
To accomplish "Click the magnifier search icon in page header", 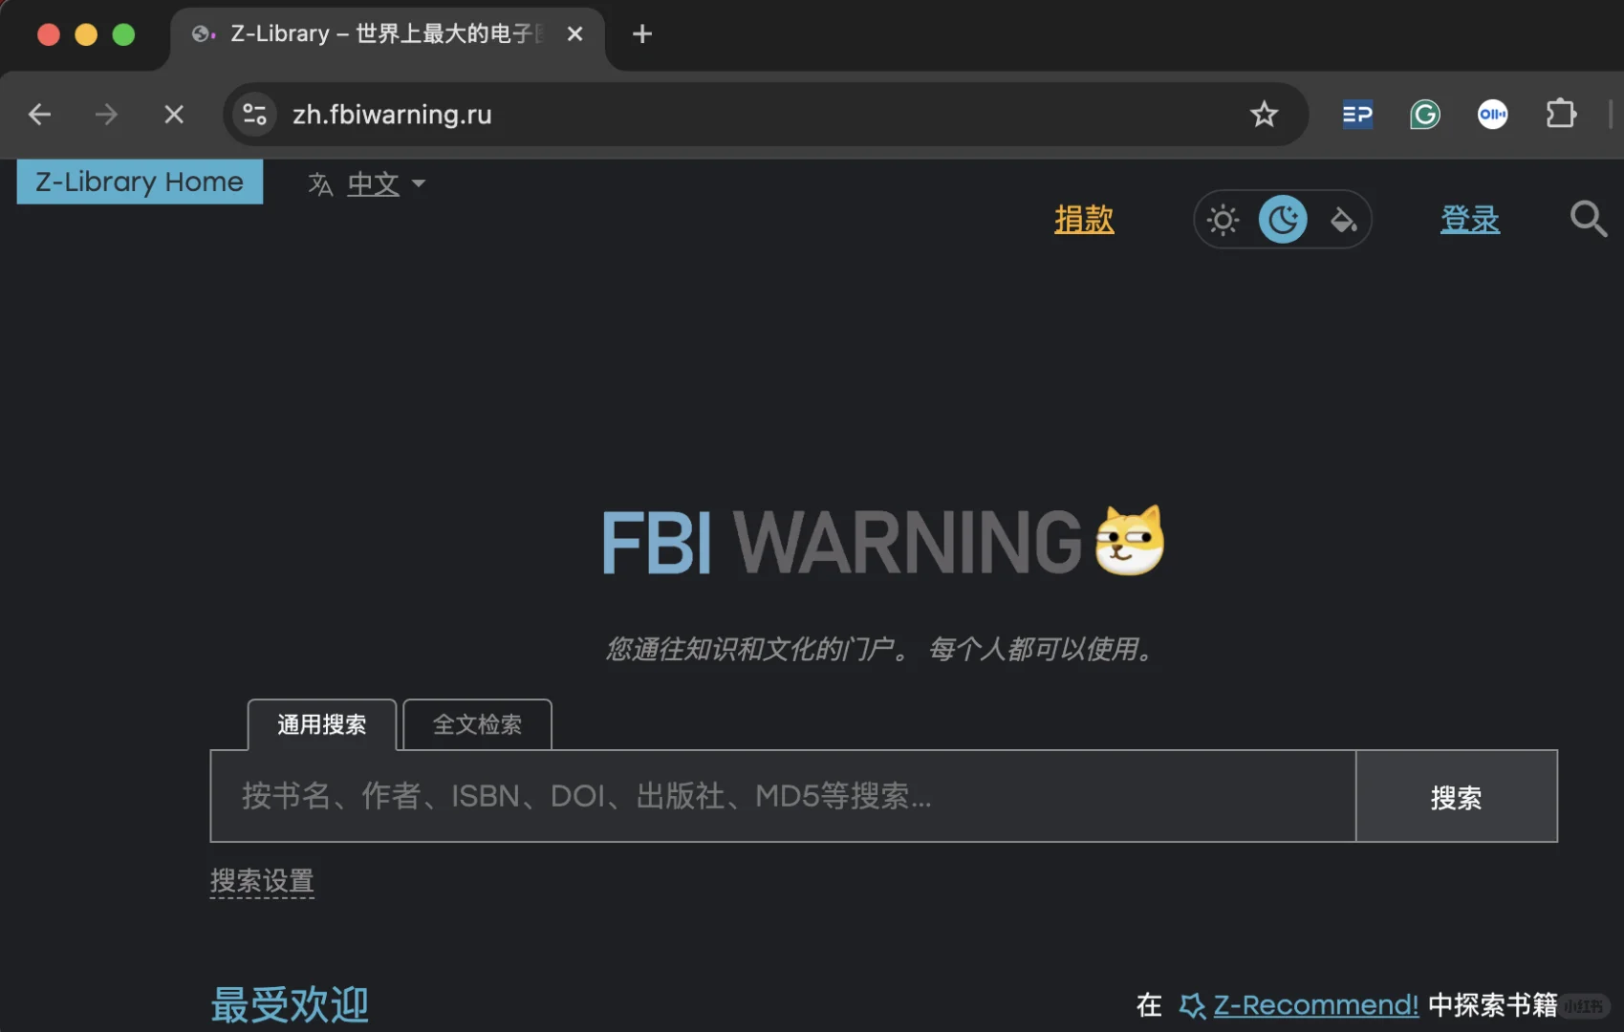I will point(1588,219).
